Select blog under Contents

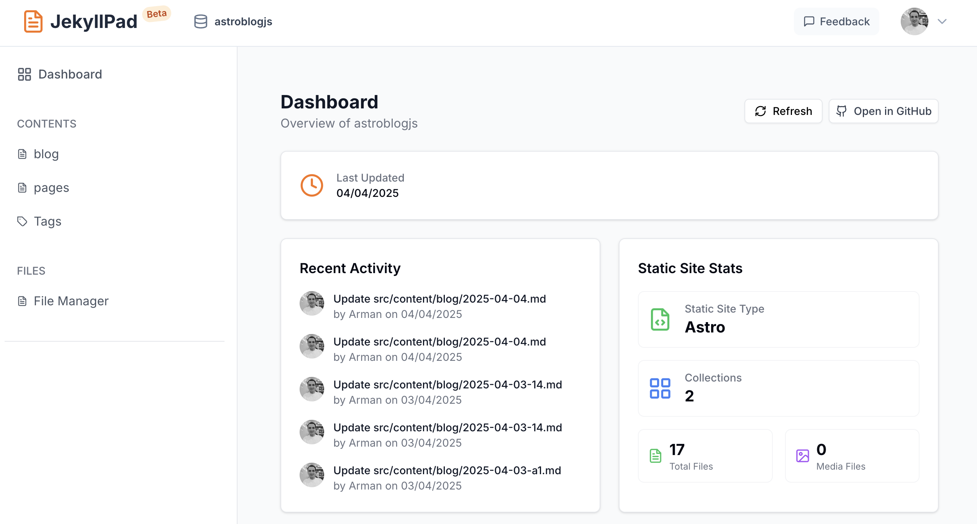click(46, 154)
